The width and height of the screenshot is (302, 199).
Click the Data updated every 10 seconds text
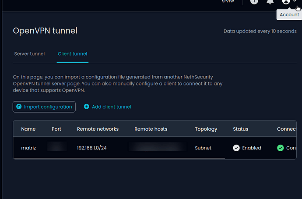point(260,31)
